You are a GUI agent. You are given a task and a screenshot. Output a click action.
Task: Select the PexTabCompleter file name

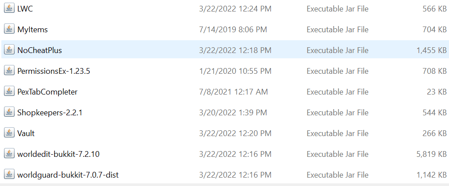tap(47, 92)
